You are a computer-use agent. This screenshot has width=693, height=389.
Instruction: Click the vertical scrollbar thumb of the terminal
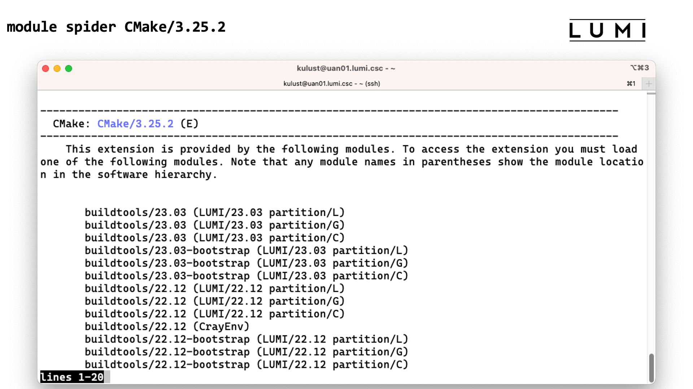651,368
